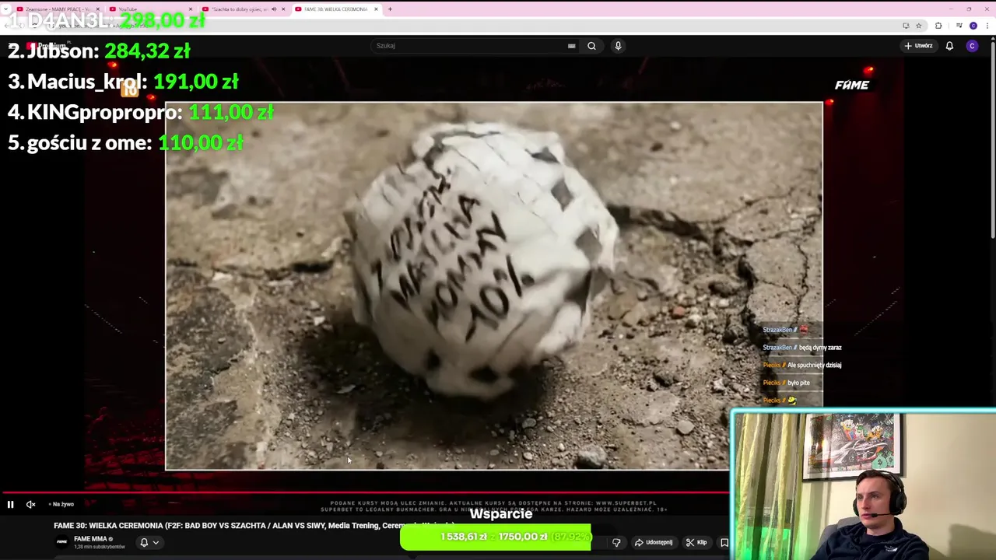Open FAME MMA channel name link
This screenshot has width=996, height=560.
90,539
